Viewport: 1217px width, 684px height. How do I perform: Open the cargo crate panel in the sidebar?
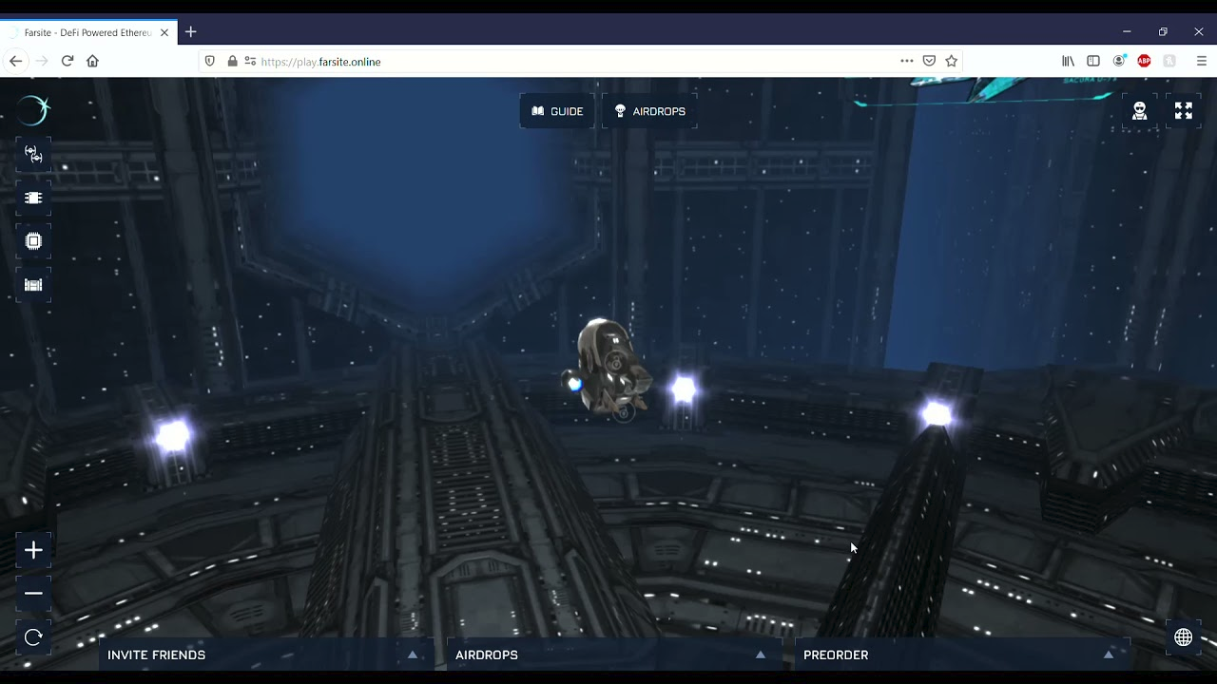33,285
